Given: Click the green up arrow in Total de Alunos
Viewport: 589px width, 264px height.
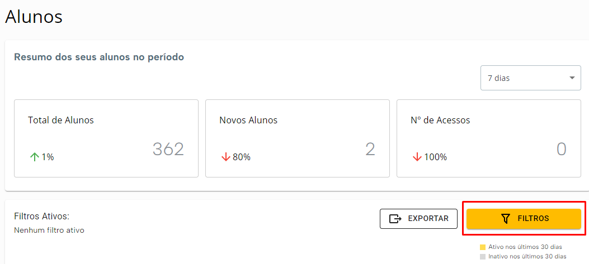Looking at the screenshot, I should 34,157.
